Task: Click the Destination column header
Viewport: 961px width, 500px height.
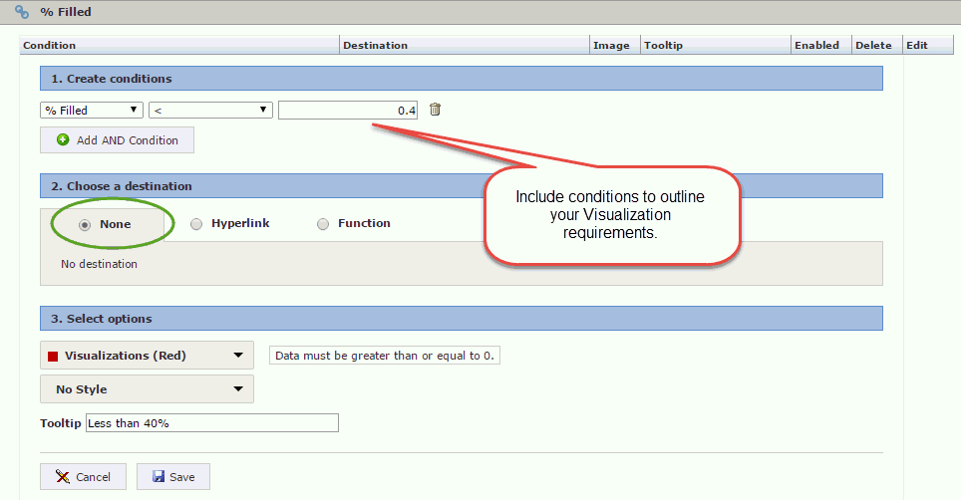Action: tap(376, 45)
